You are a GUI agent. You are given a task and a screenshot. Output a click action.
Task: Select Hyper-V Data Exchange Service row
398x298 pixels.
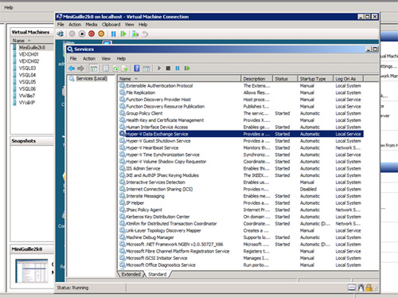point(241,134)
